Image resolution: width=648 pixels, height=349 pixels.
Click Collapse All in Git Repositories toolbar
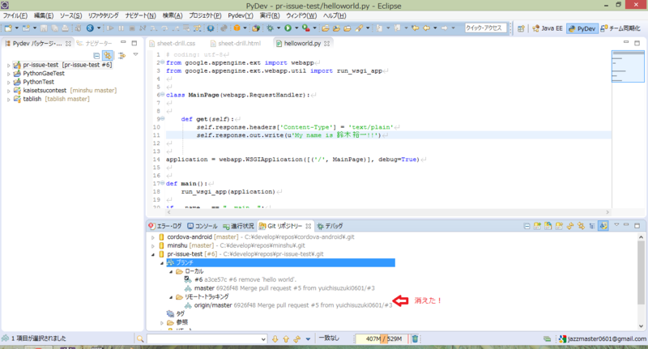pos(526,226)
